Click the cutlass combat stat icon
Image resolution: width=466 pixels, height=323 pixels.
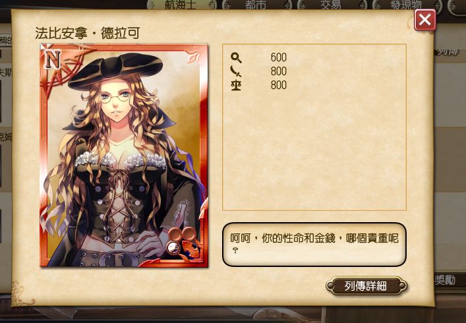tap(236, 71)
